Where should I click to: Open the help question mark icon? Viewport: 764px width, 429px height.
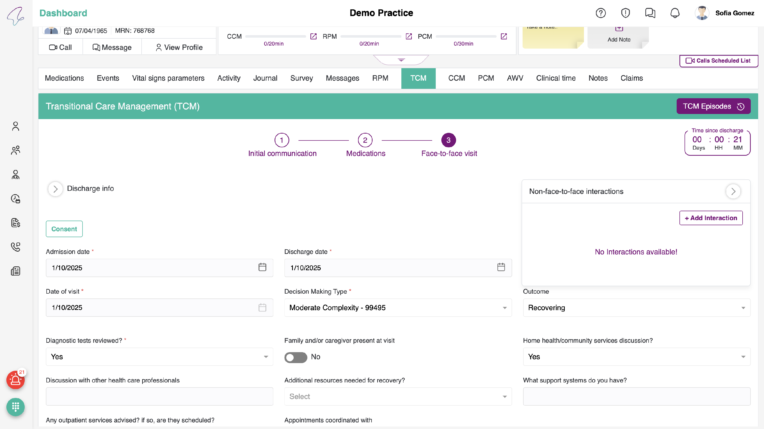[601, 13]
